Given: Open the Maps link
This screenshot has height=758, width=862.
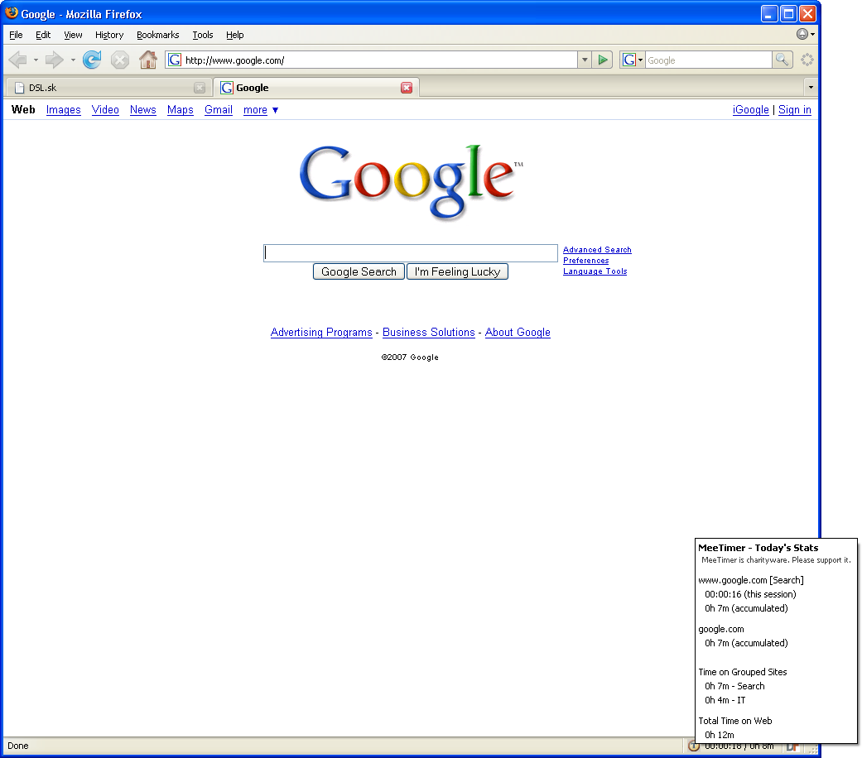Looking at the screenshot, I should (181, 110).
